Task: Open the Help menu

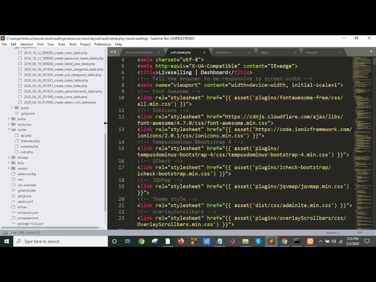Action: 119,45
